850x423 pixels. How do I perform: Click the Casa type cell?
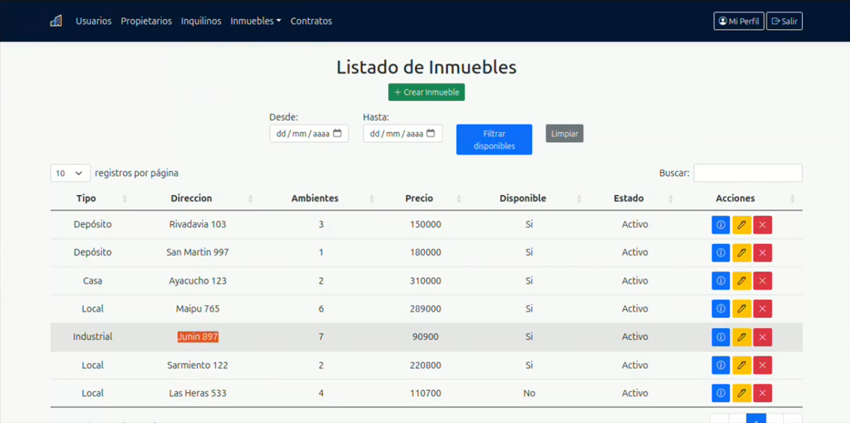coord(93,281)
